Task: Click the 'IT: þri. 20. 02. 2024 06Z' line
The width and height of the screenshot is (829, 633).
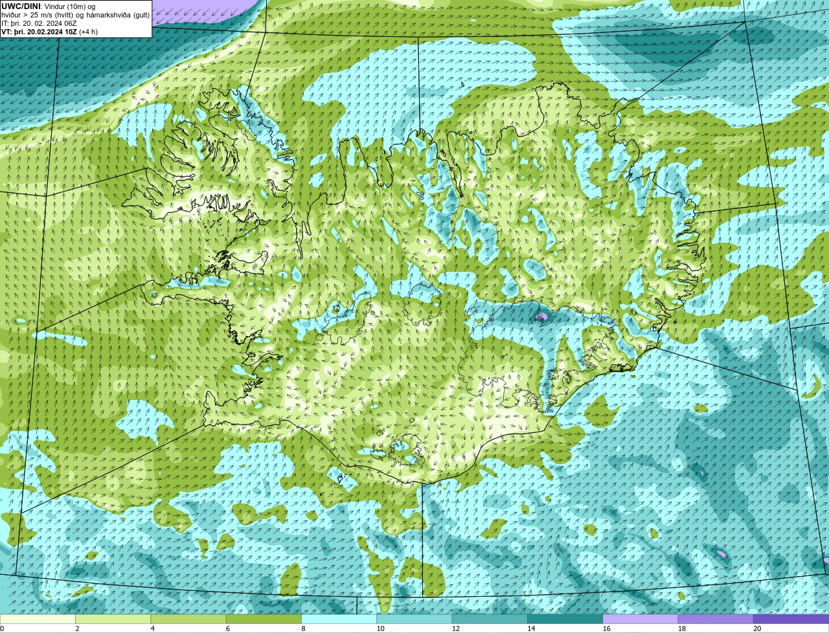Action: pos(39,23)
